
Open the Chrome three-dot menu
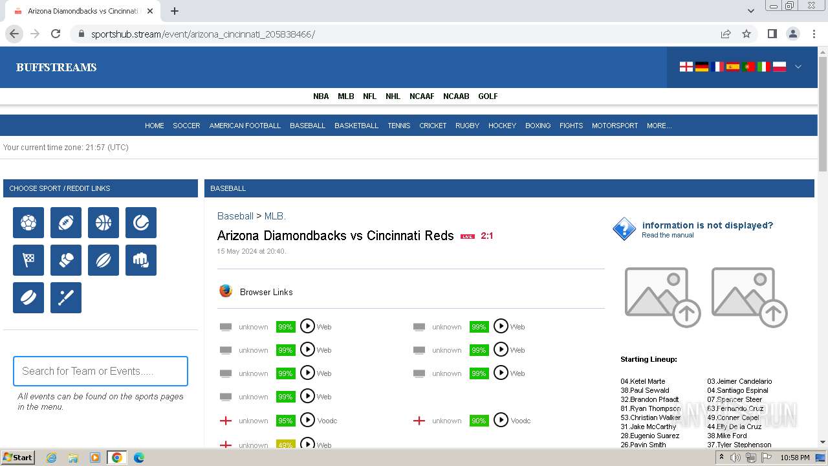tap(814, 34)
